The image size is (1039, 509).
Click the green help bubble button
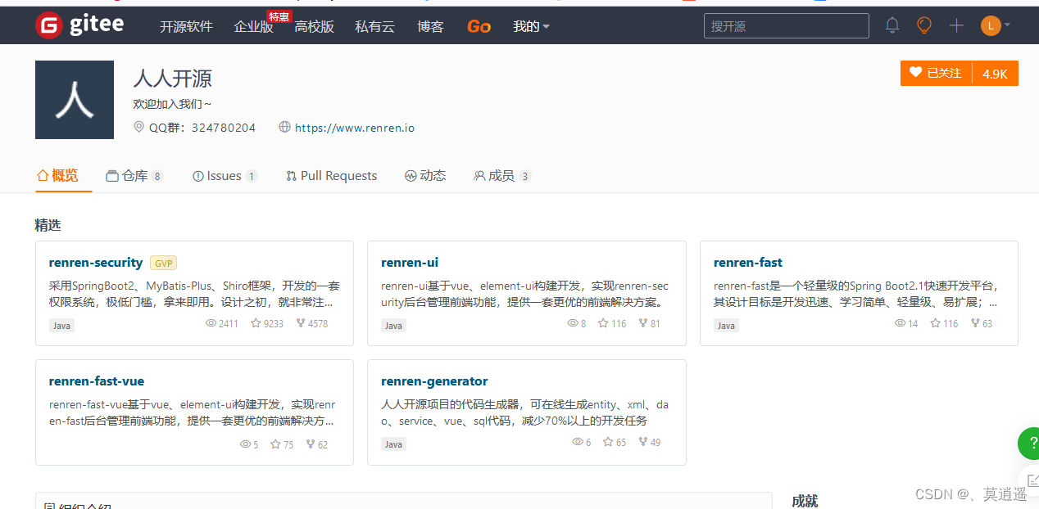tap(1029, 443)
